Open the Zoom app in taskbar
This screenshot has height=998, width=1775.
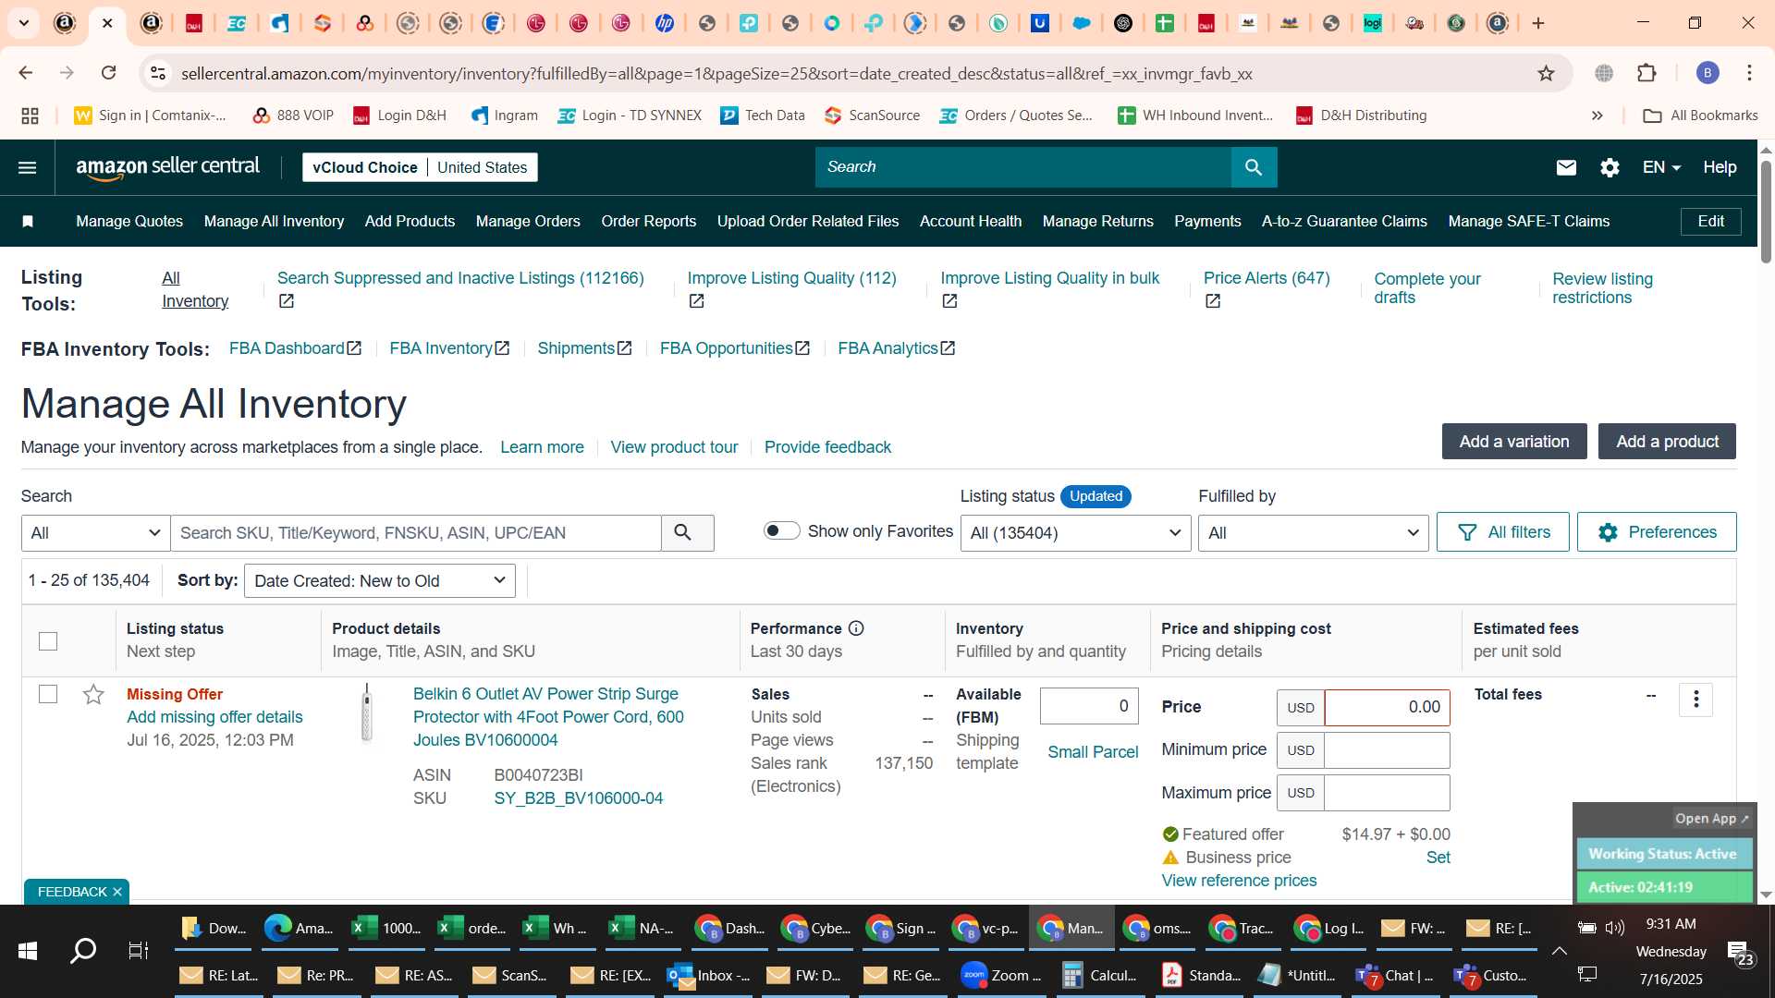click(1000, 976)
